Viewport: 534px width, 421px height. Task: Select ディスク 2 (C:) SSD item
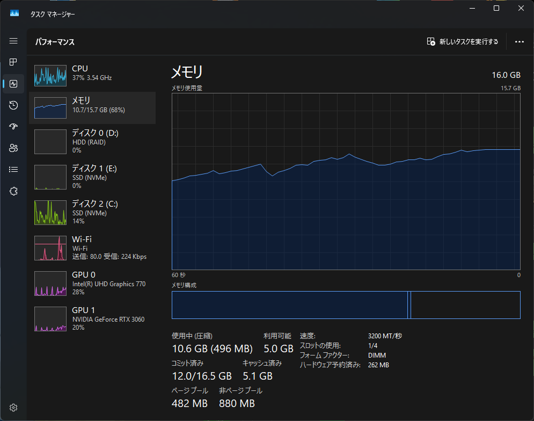(x=92, y=212)
